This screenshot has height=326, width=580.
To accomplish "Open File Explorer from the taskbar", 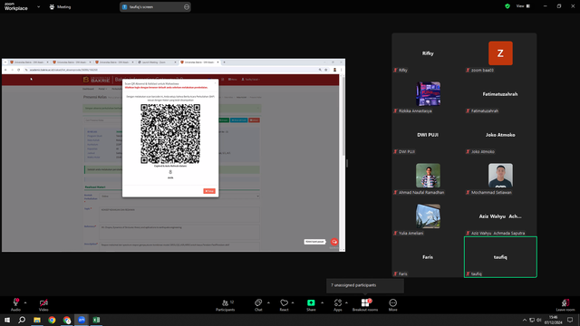I will pyautogui.click(x=37, y=320).
